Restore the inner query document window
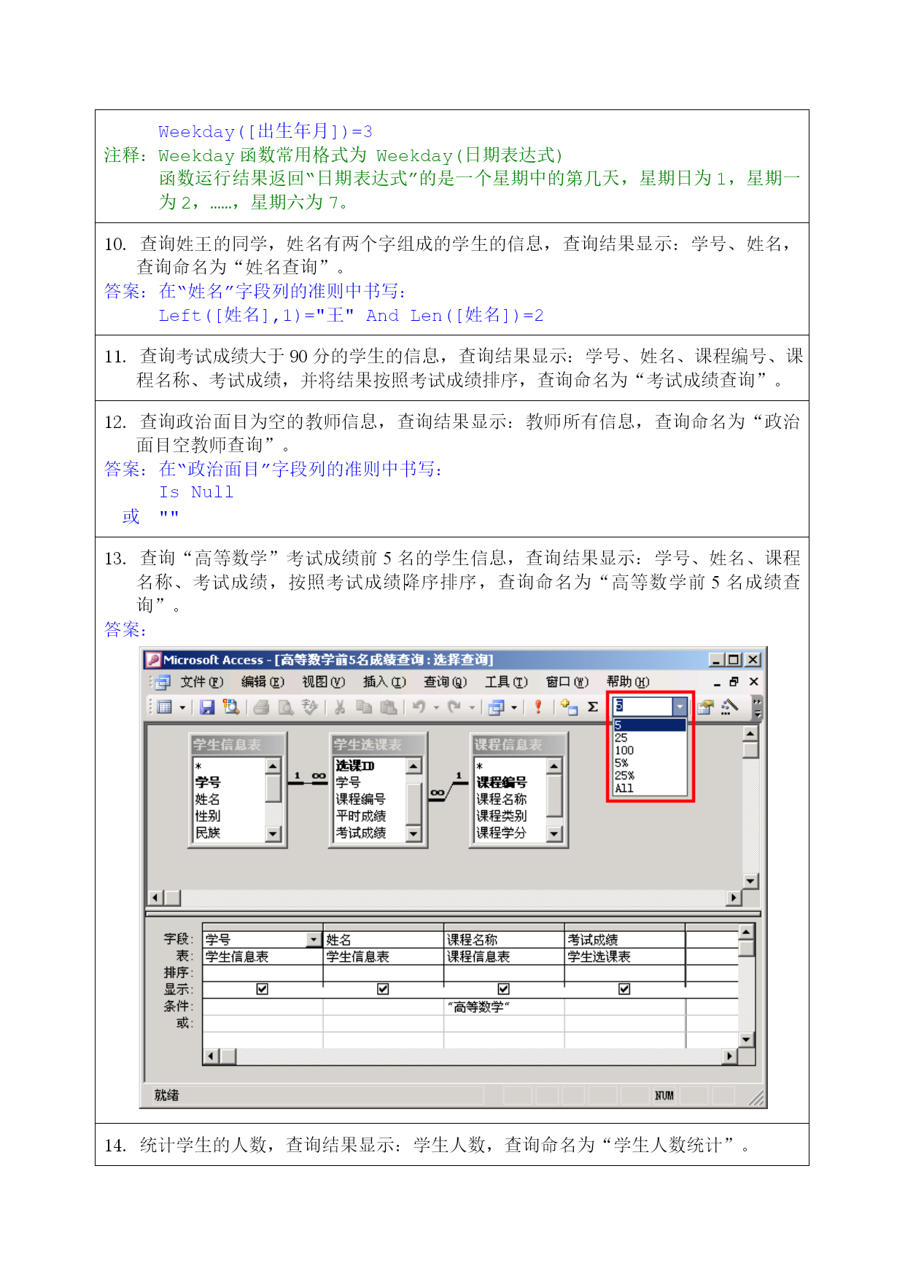Screen dimensions: 905x1279 point(734,683)
